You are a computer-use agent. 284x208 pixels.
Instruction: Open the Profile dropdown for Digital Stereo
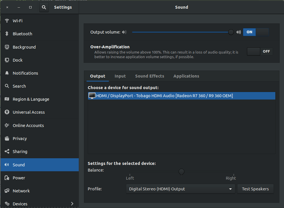[x=180, y=189]
